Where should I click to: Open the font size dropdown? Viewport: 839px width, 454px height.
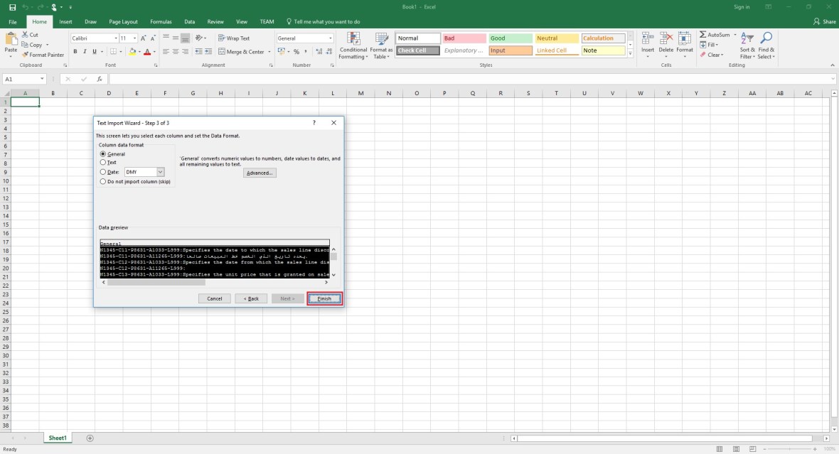coord(136,38)
